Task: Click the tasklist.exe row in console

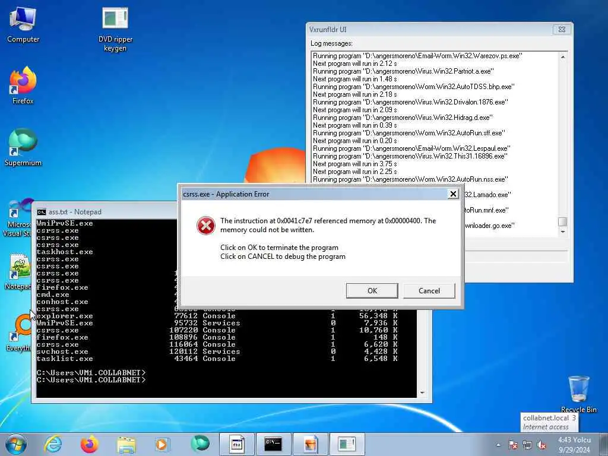Action: [217, 359]
